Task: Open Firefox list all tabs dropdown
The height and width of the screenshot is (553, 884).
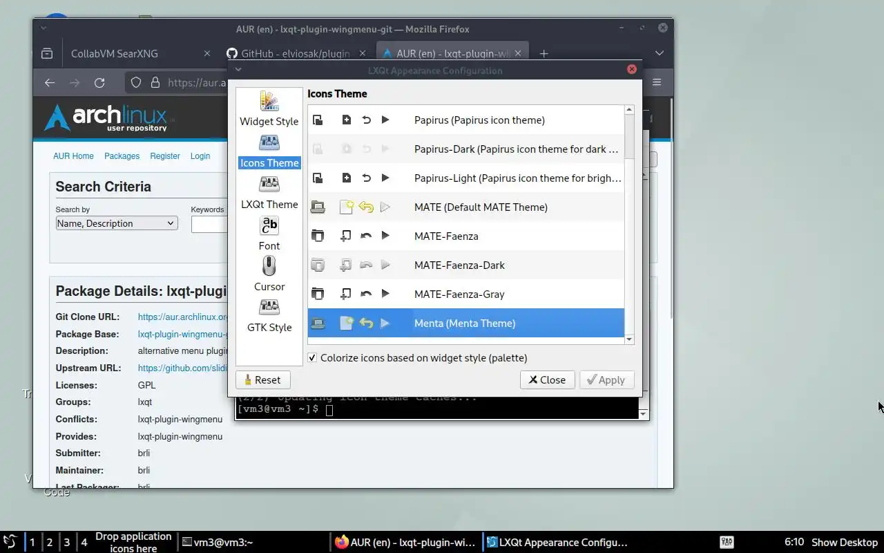Action: click(x=659, y=53)
